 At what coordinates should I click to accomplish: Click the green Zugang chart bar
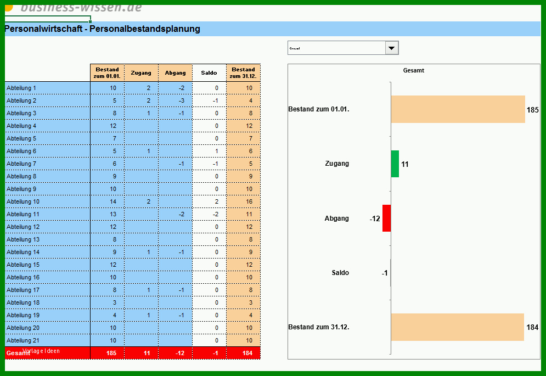[x=395, y=164]
